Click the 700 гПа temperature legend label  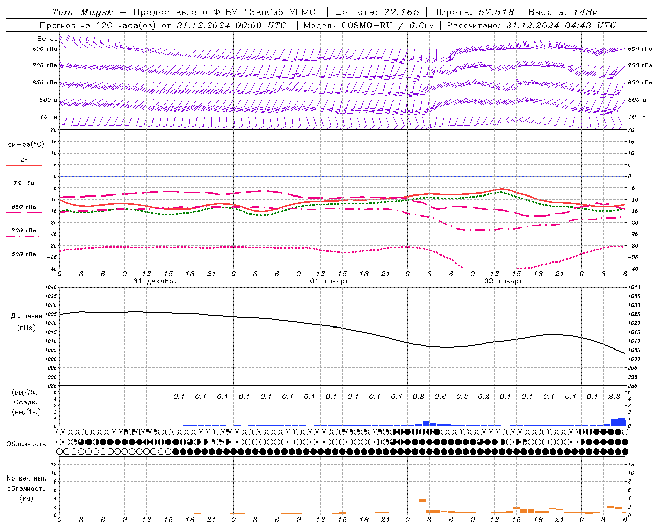coord(24,231)
